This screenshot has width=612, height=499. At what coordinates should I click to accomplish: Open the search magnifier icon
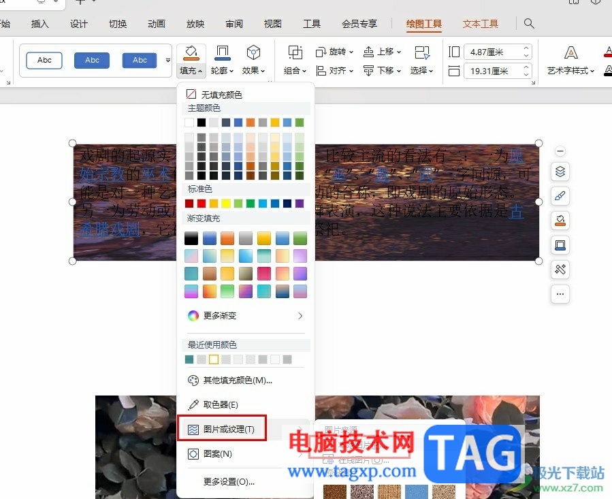(x=529, y=23)
